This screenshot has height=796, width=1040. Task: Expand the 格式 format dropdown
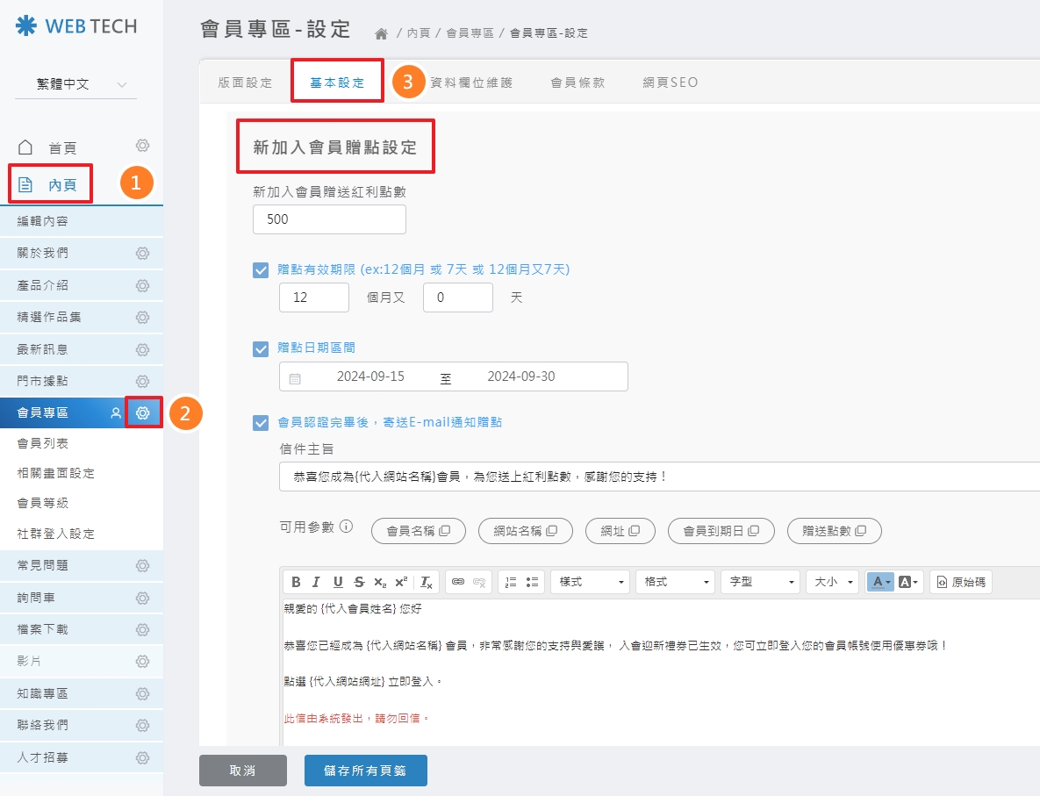coord(675,581)
